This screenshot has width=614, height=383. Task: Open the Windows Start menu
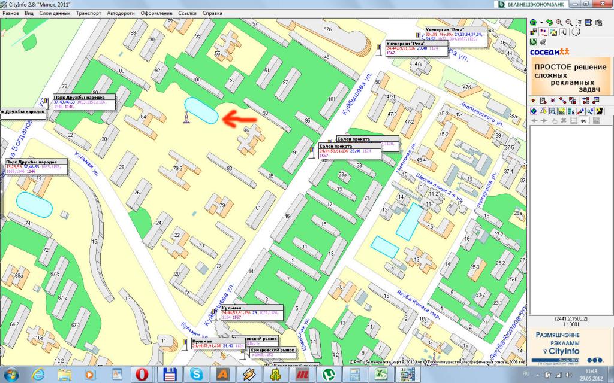coord(11,375)
